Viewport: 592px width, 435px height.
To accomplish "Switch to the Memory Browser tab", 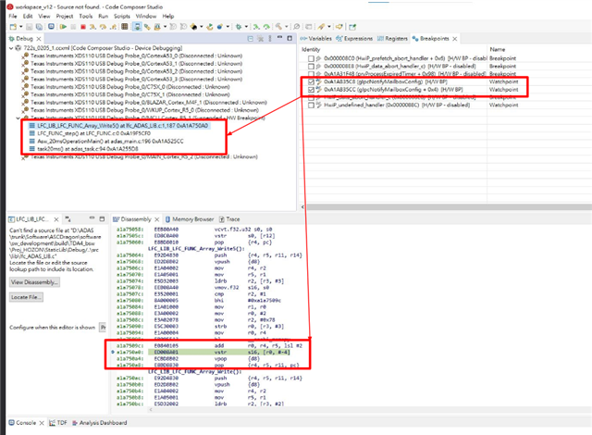I will [x=189, y=219].
